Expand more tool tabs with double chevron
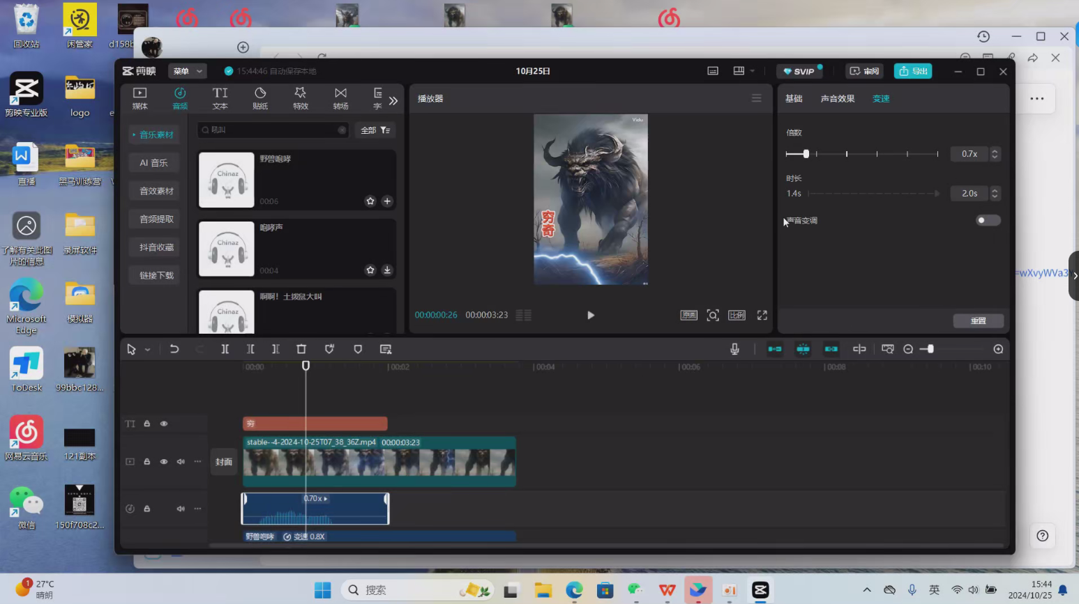 click(393, 101)
